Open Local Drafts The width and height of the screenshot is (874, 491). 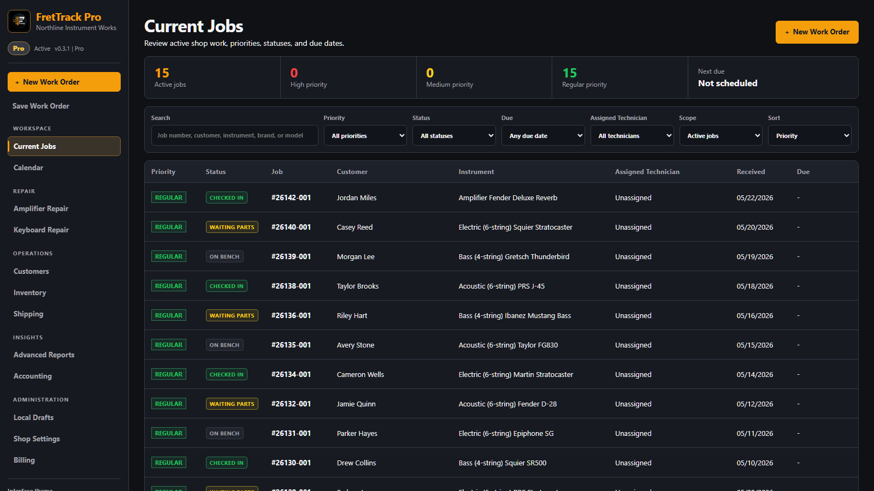(x=33, y=417)
